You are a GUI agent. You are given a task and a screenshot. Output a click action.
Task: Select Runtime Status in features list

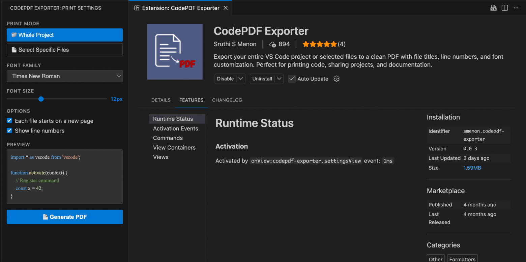pyautogui.click(x=177, y=119)
